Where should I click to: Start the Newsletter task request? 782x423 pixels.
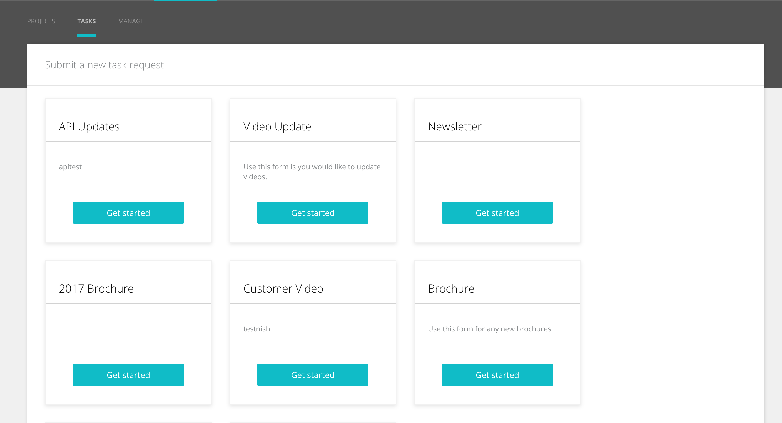click(x=497, y=213)
